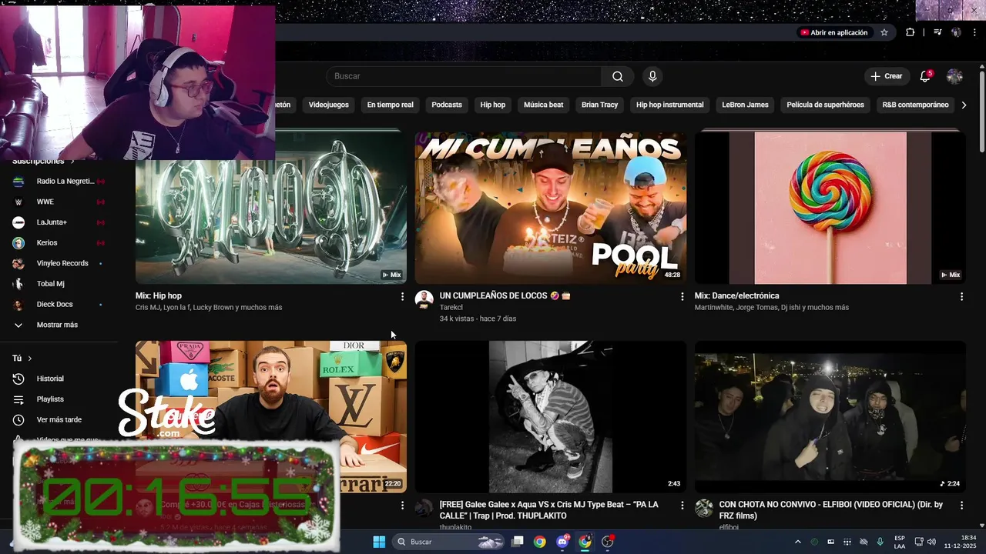Click the tray microphone icon
The width and height of the screenshot is (986, 554).
tap(880, 542)
